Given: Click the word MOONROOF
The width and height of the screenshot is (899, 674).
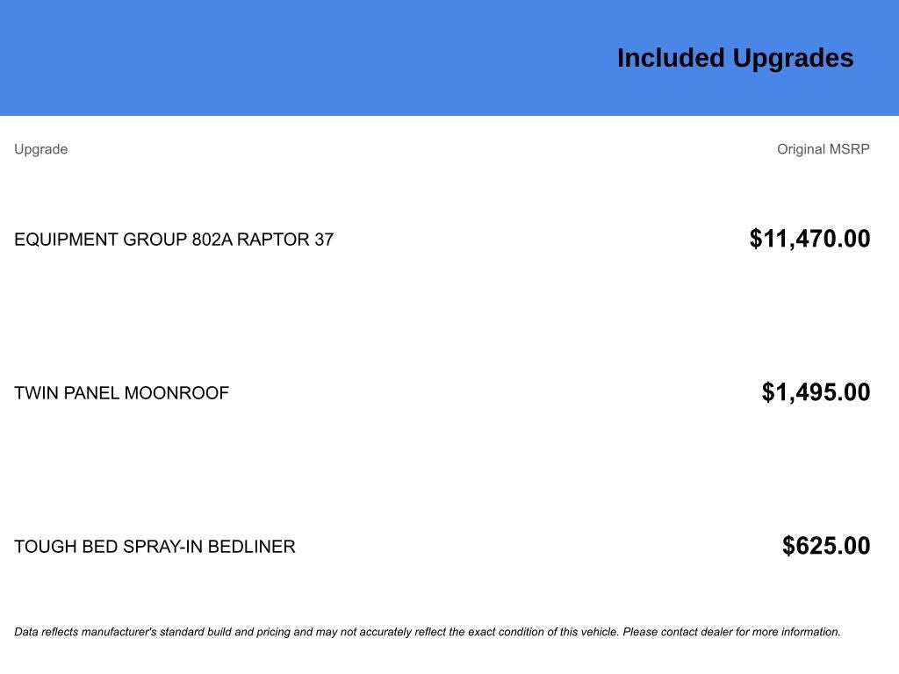Looking at the screenshot, I should point(176,393).
